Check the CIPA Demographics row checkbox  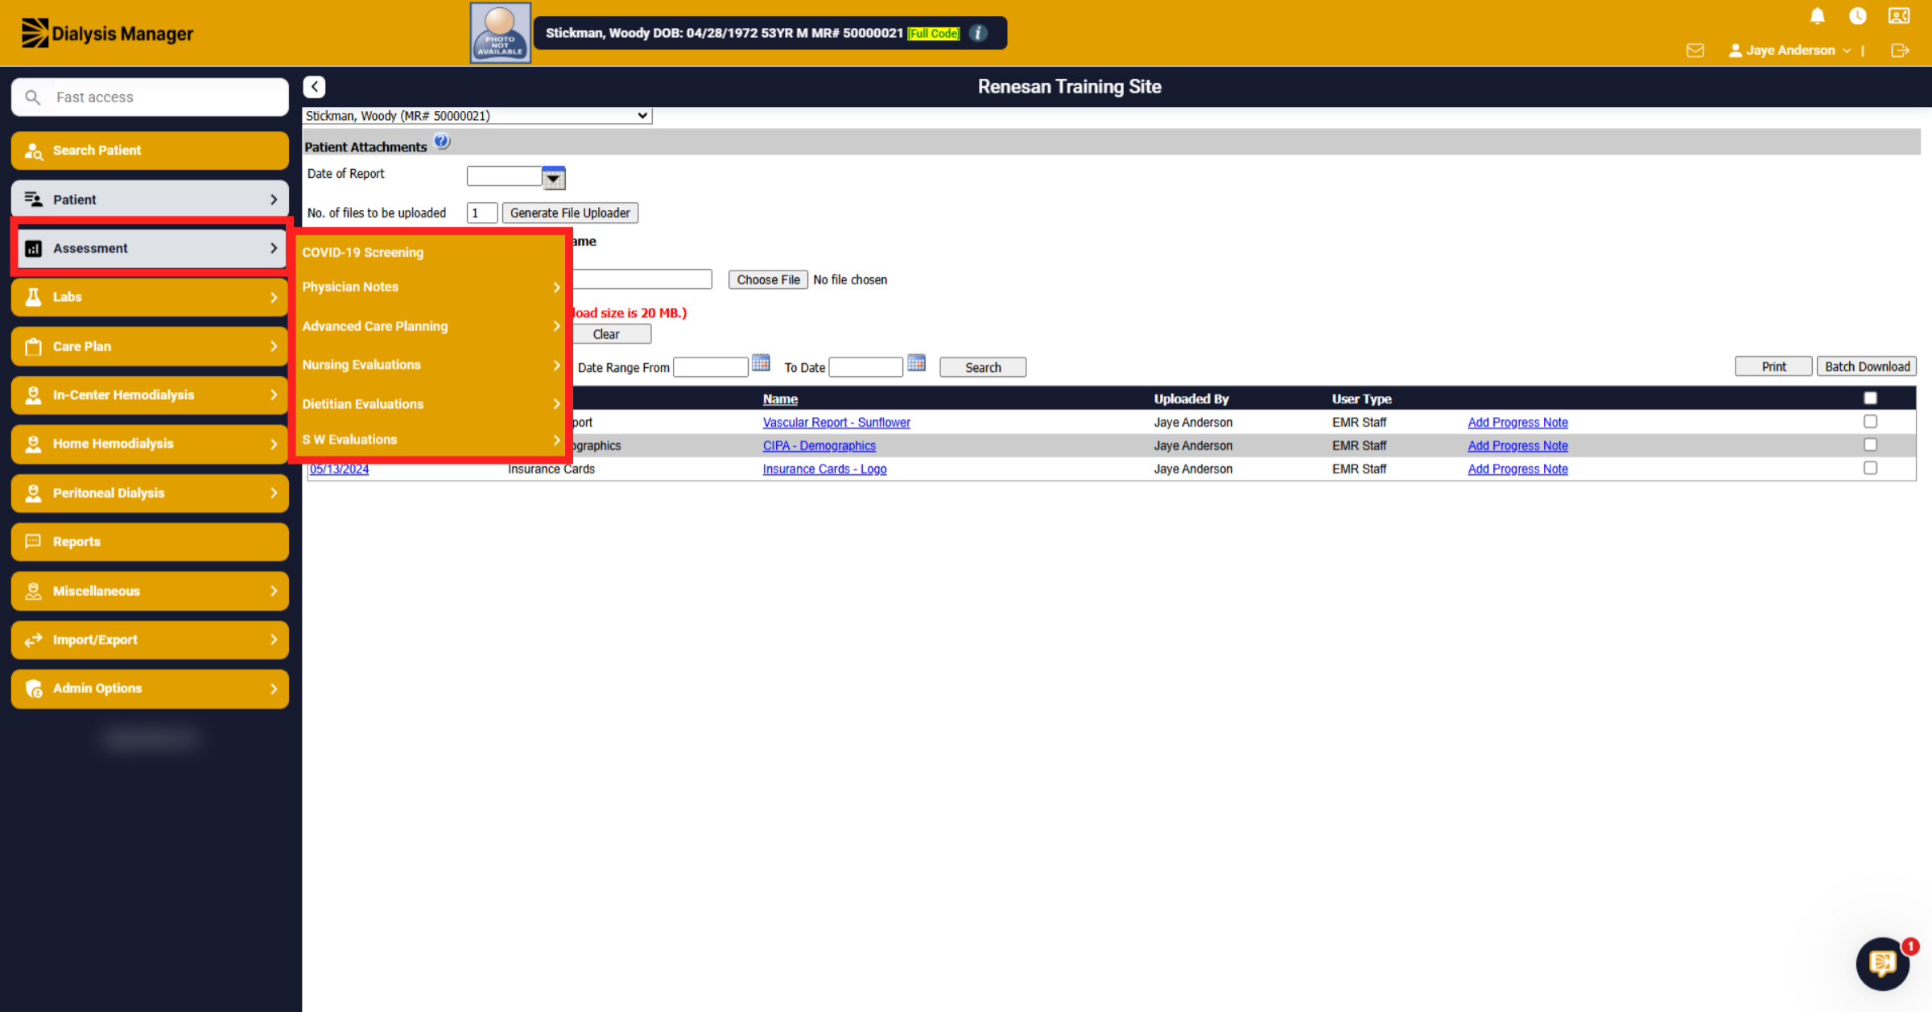(x=1870, y=445)
